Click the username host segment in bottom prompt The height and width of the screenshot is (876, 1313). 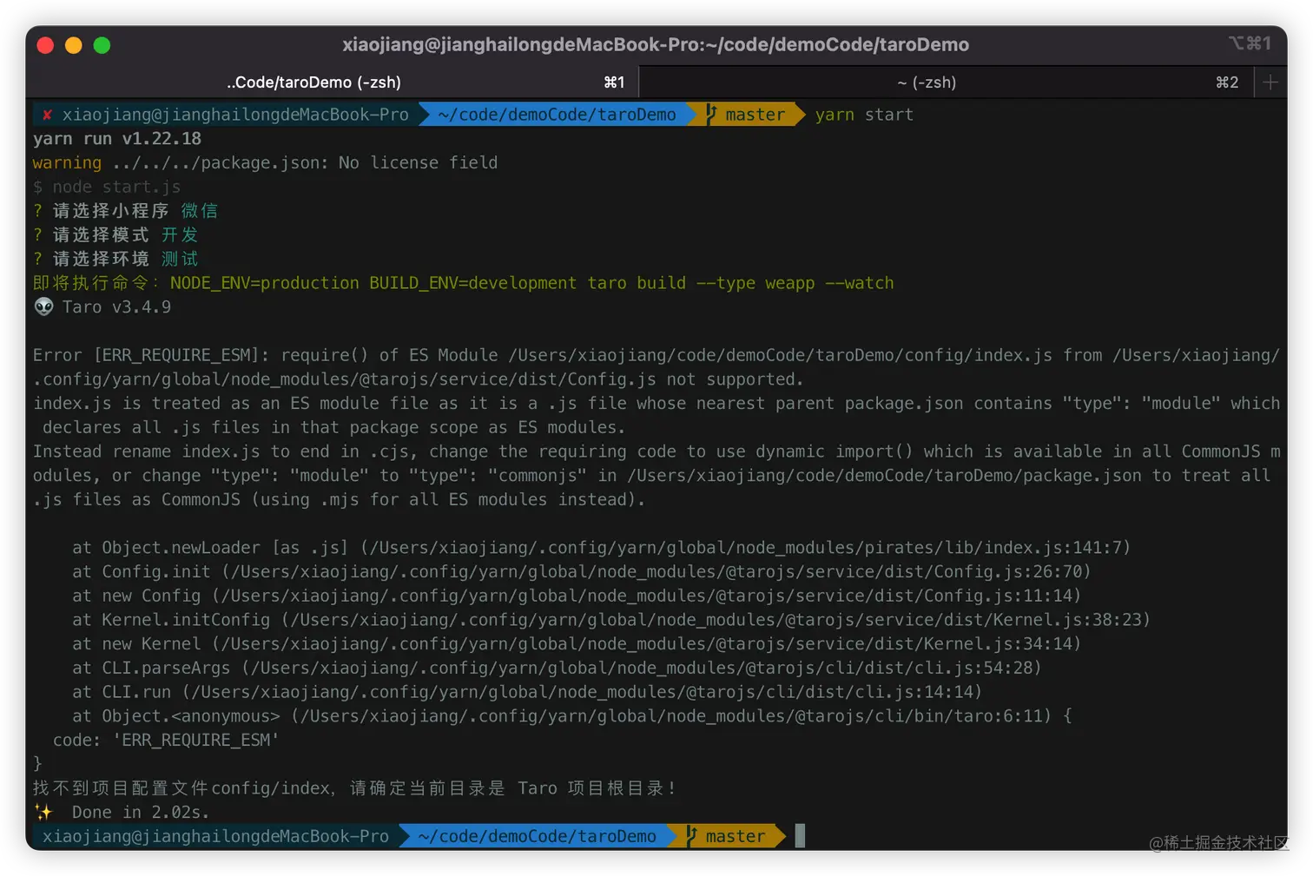point(215,836)
